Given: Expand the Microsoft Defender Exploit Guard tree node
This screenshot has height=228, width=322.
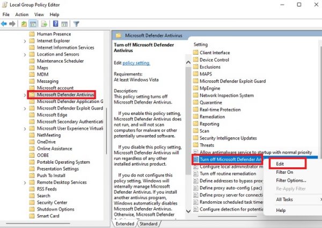Looking at the screenshot, I should pos(25,108).
